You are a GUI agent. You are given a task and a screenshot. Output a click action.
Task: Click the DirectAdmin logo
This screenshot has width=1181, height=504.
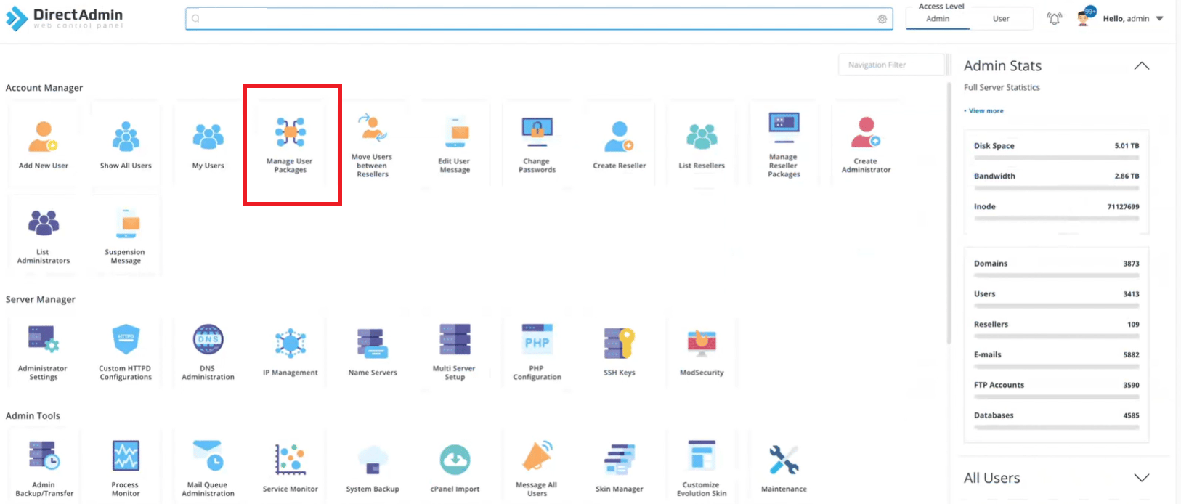click(x=64, y=18)
